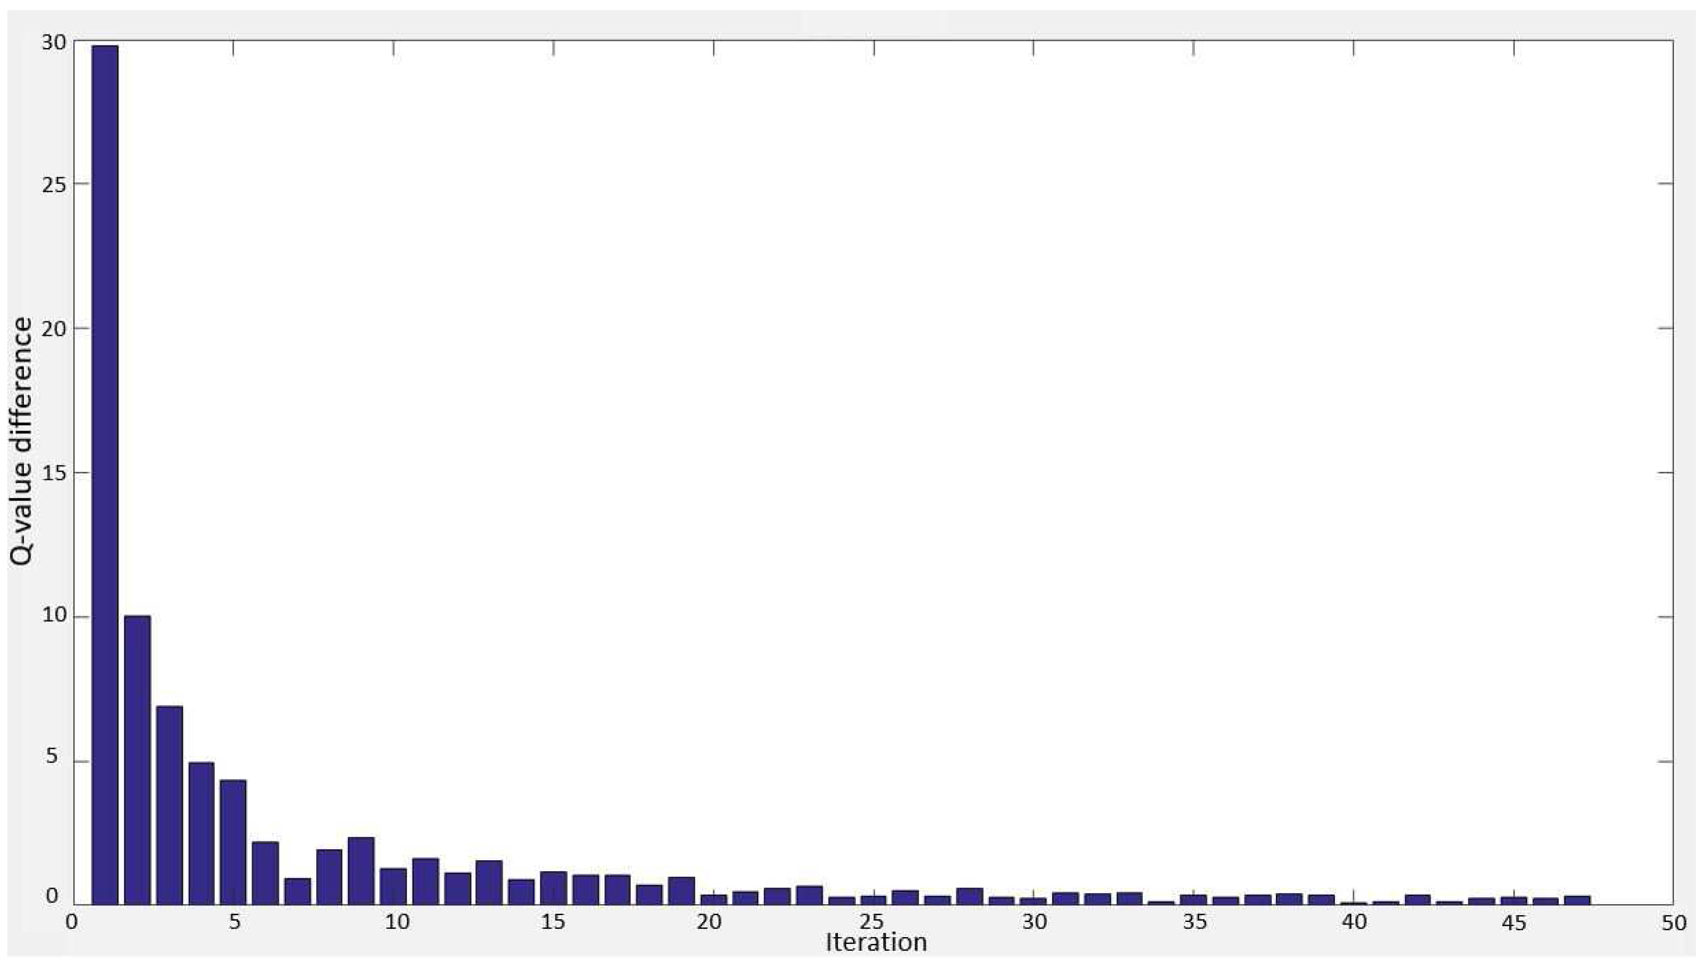Click the y-axis tick label 15
Viewport: 1706px width, 970px height.
click(x=54, y=473)
